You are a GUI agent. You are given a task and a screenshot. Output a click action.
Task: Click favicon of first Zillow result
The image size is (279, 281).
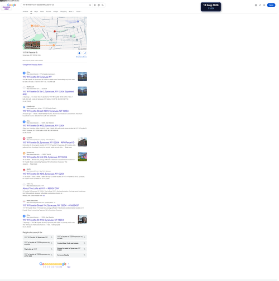coord(24,73)
